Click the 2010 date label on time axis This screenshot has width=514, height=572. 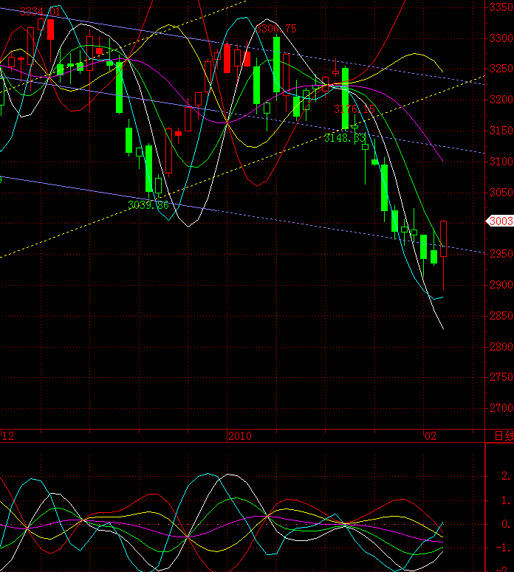[240, 436]
